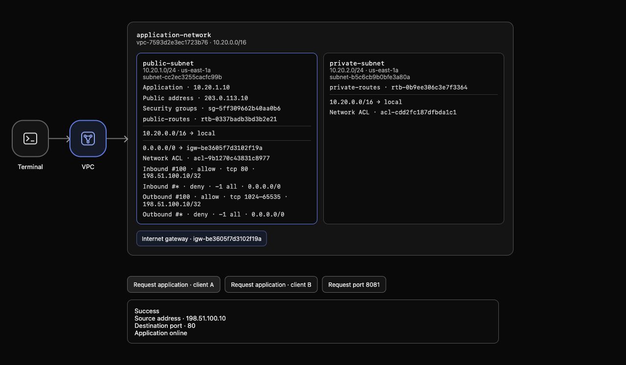Screen dimensions: 626x365
Task: Select Inbound #100 allow tcp 80 rule
Action: tap(199, 172)
